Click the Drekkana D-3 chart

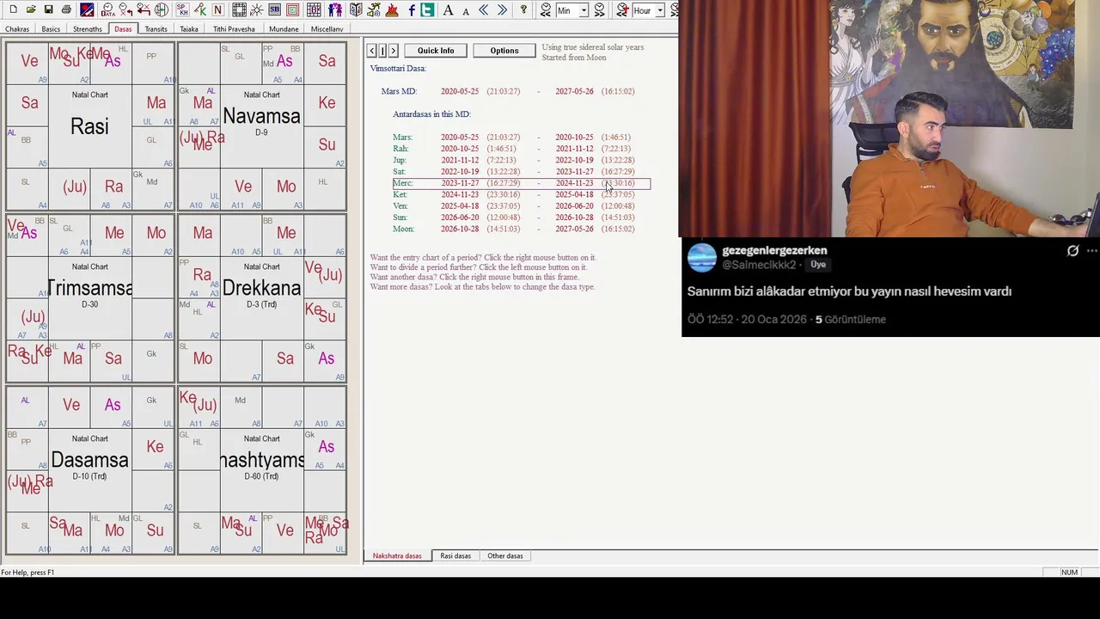coord(262,297)
